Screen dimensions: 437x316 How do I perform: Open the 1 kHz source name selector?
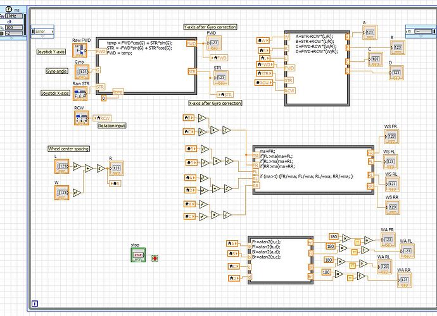pyautogui.click(x=15, y=16)
